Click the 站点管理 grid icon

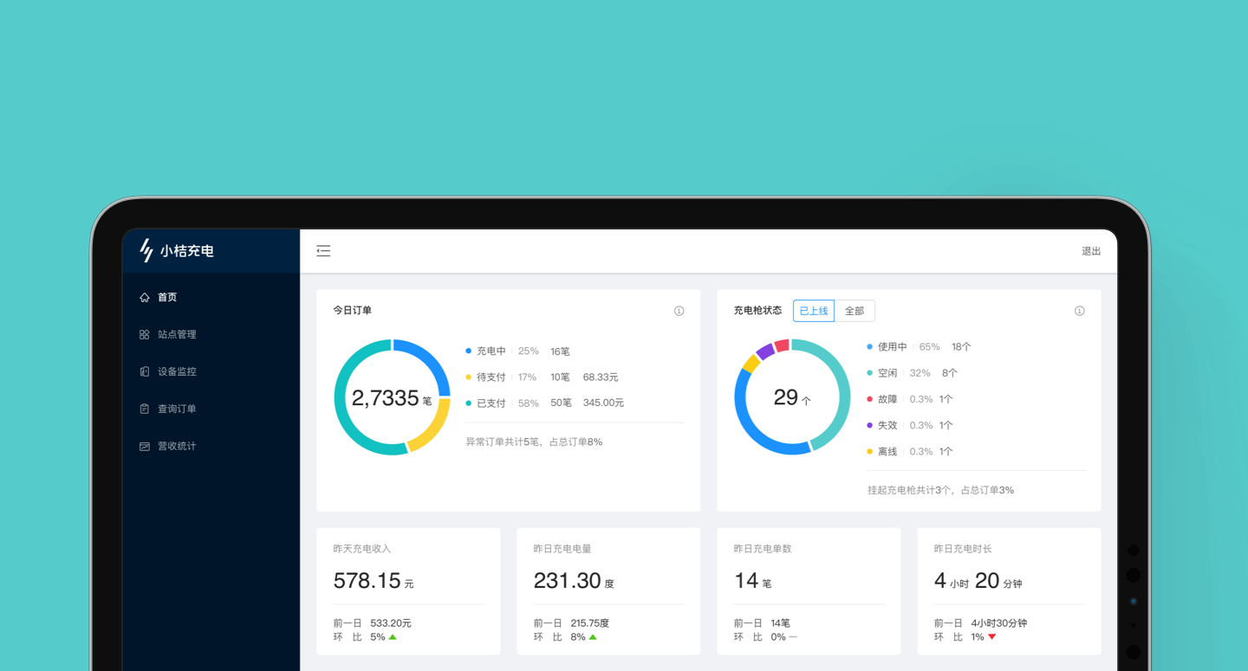(x=145, y=335)
